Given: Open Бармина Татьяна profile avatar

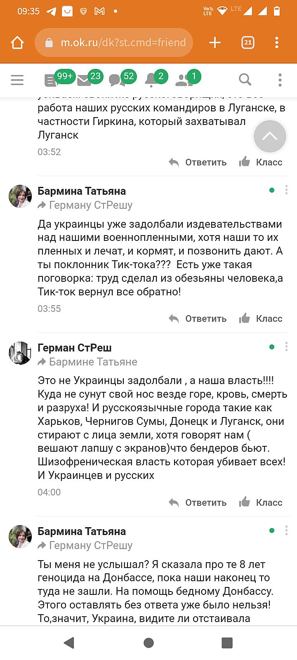Looking at the screenshot, I should 20,196.
